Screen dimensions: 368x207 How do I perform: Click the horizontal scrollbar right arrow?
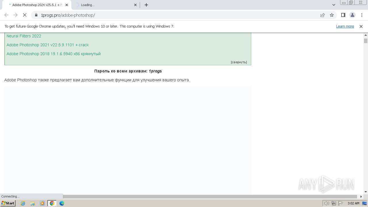361,197
